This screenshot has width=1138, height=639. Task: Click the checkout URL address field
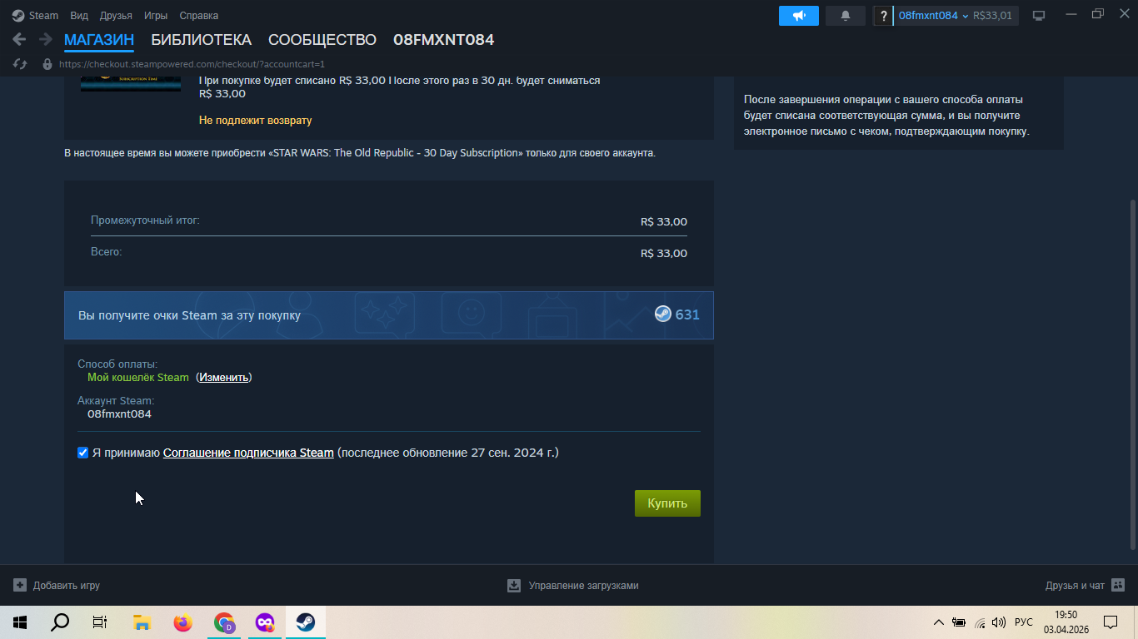(x=192, y=64)
